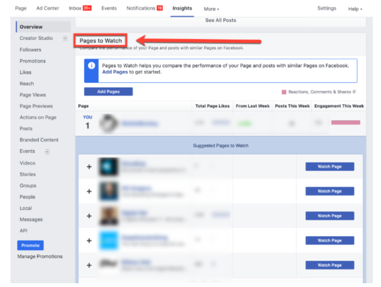Click the blue Promote button
Screen dimensions: 381x287
coord(31,246)
